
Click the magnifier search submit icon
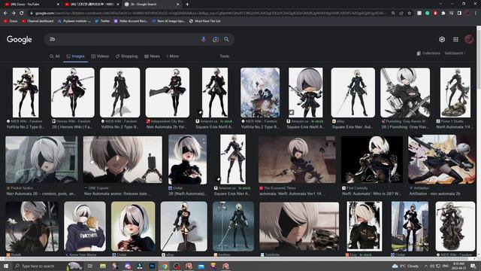(x=226, y=39)
